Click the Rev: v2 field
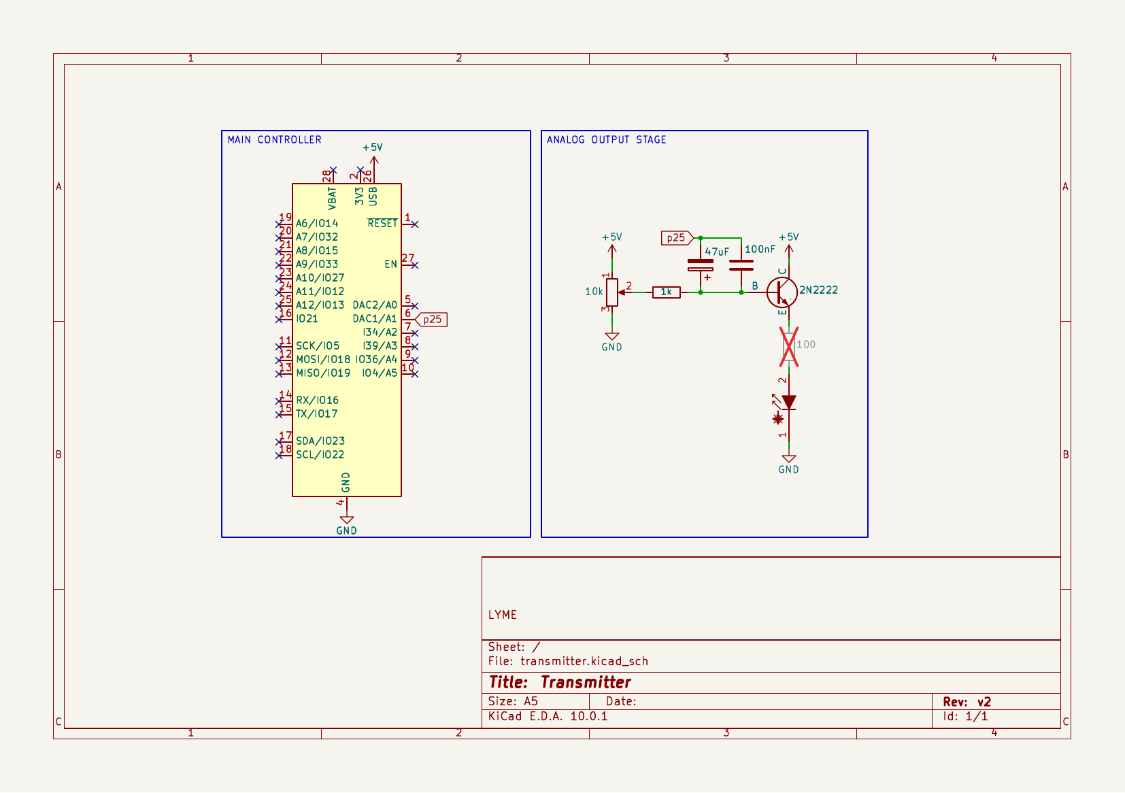The image size is (1125, 793). (x=967, y=702)
